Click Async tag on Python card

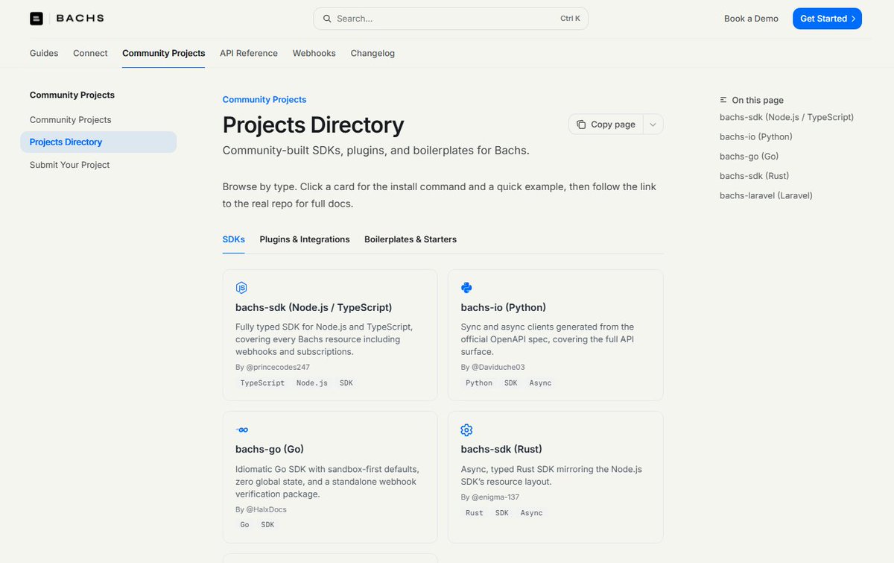click(x=541, y=383)
